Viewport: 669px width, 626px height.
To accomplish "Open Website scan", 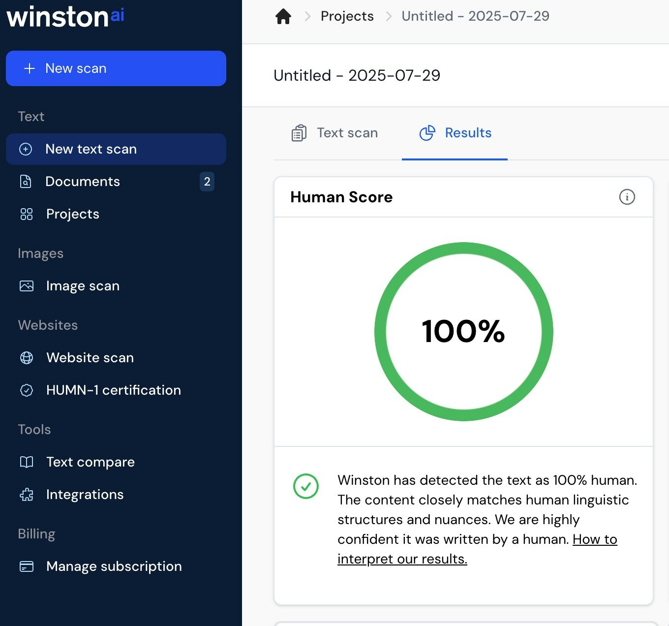I will [x=116, y=358].
